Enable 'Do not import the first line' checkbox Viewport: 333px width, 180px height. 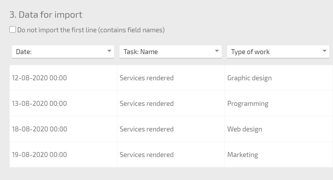(13, 30)
